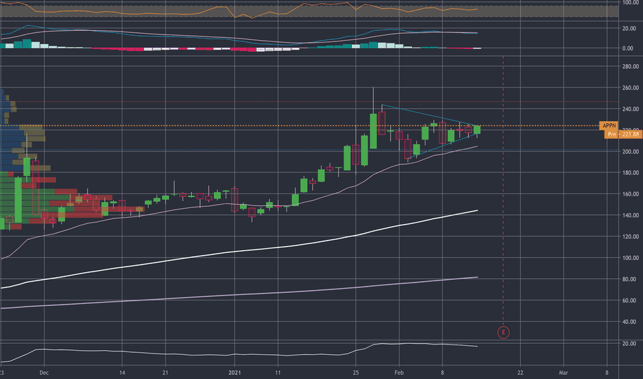The height and width of the screenshot is (379, 643).
Task: Select the orange APPN symbol price label
Action: 609,125
